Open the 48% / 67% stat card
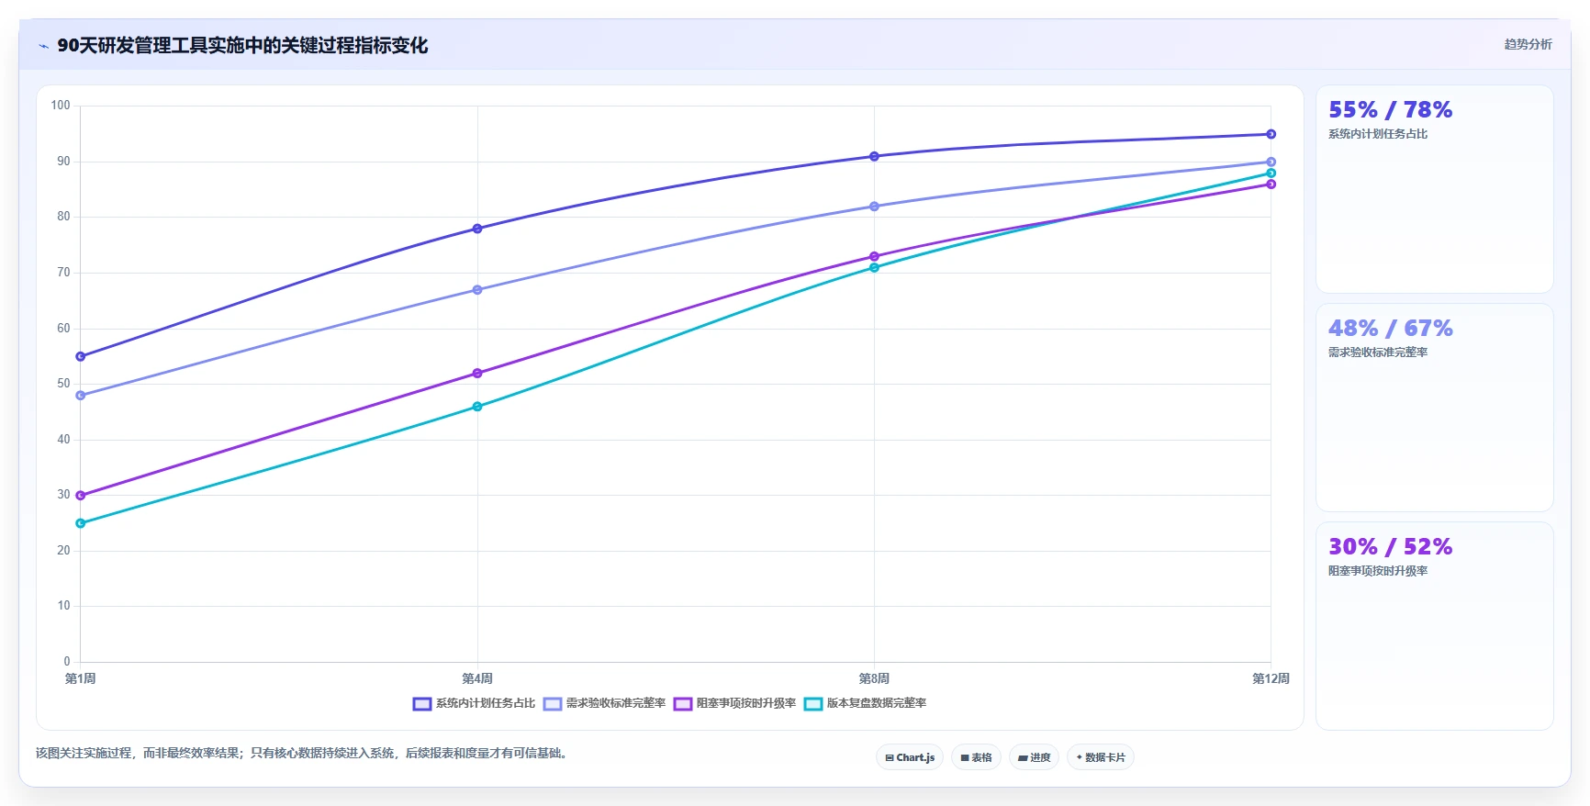1590x806 pixels. point(1435,408)
